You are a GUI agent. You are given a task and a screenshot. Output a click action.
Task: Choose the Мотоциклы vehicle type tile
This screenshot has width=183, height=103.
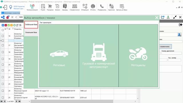pyautogui.click(x=138, y=56)
